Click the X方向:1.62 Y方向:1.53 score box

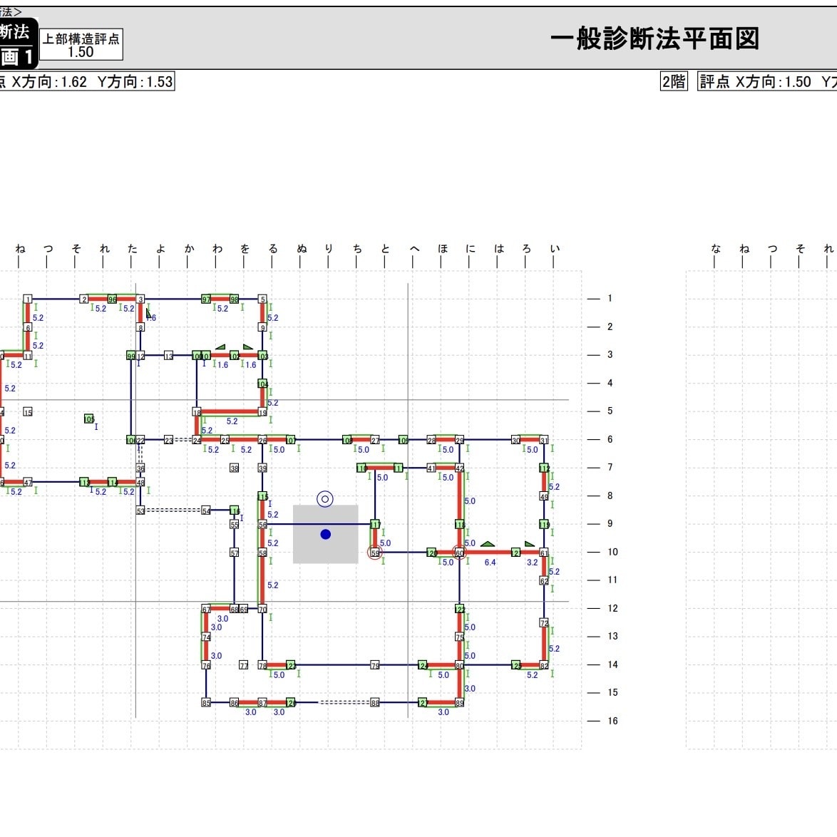87,82
